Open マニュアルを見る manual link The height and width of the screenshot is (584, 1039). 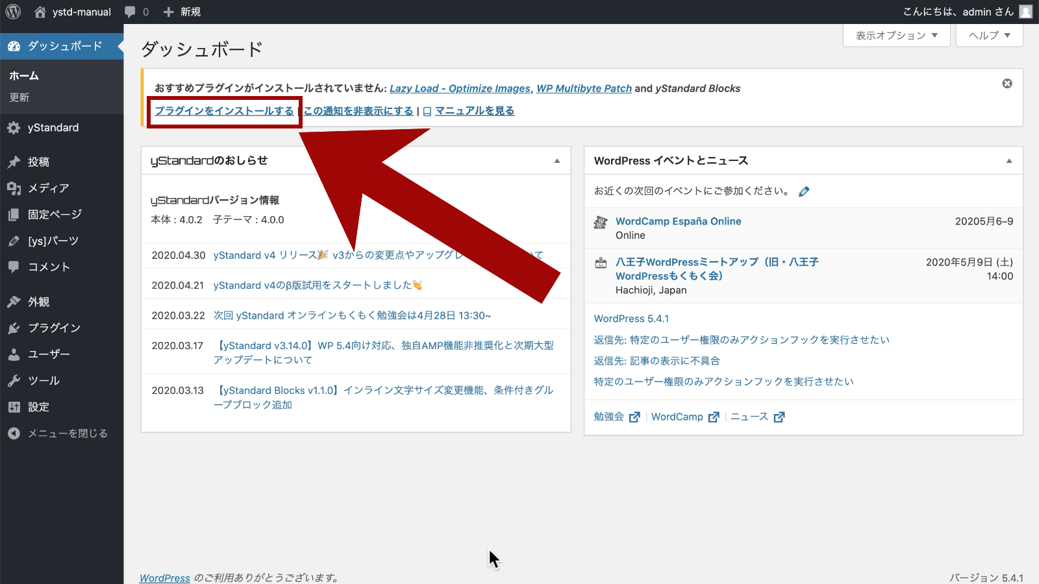[x=475, y=111]
